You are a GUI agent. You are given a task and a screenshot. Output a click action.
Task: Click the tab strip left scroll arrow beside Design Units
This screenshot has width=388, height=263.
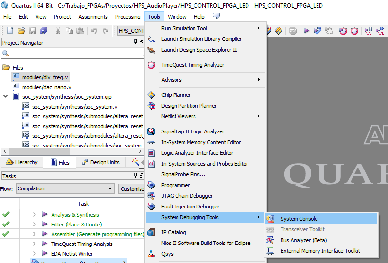coord(142,162)
